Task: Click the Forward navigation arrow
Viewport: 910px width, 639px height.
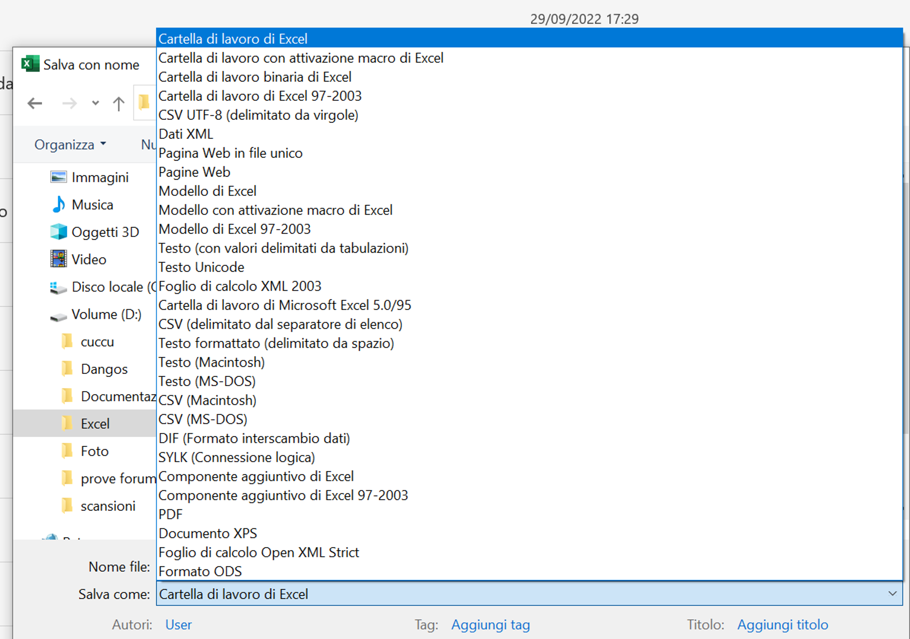Action: click(69, 103)
